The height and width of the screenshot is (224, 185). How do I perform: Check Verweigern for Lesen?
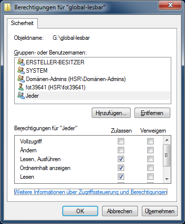pyautogui.click(x=150, y=176)
